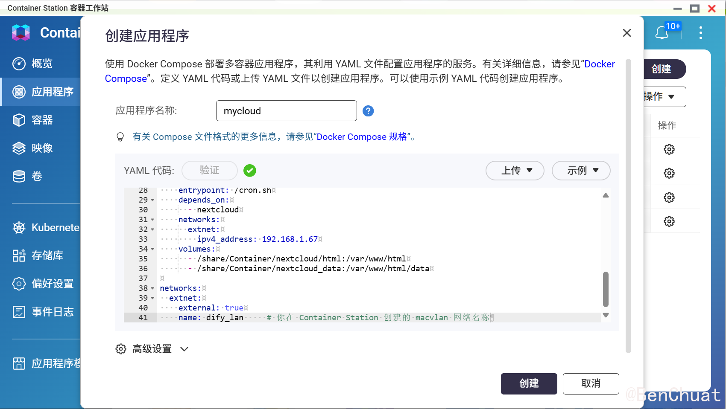Image resolution: width=726 pixels, height=409 pixels.
Task: Open the three-dot more options menu
Action: 700,33
